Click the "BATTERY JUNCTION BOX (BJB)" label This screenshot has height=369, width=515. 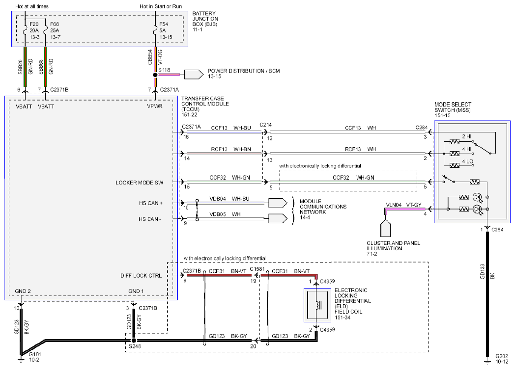205,19
